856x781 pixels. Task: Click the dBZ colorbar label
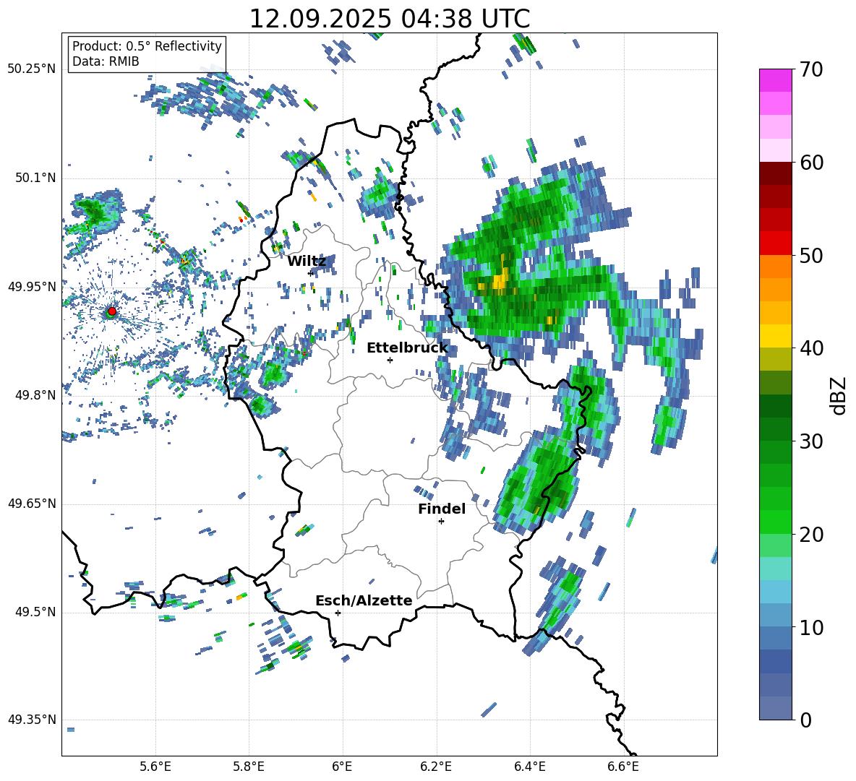tap(839, 395)
